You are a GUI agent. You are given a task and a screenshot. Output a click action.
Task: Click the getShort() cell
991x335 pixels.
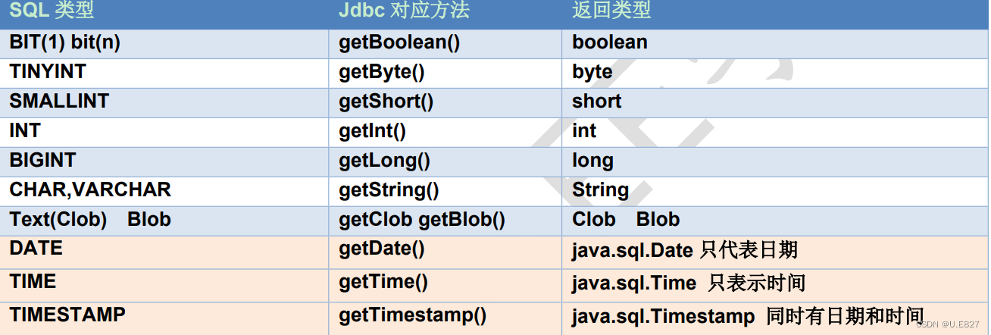386,102
